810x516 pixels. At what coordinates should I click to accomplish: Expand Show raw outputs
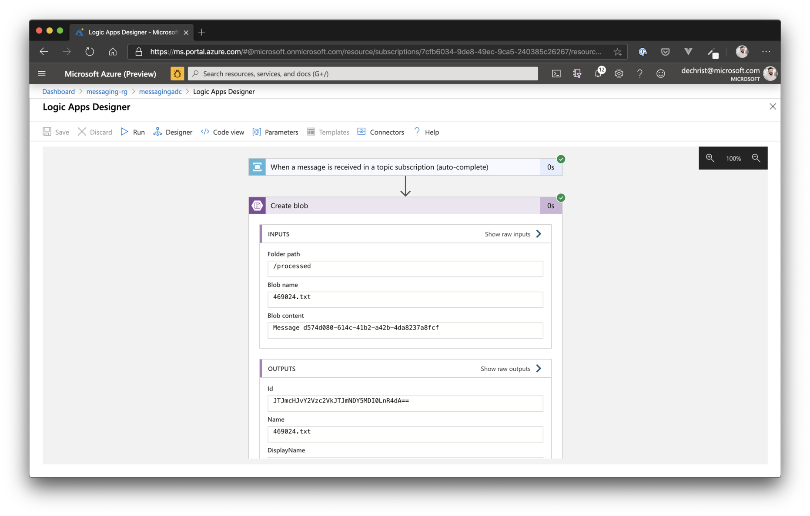(511, 369)
